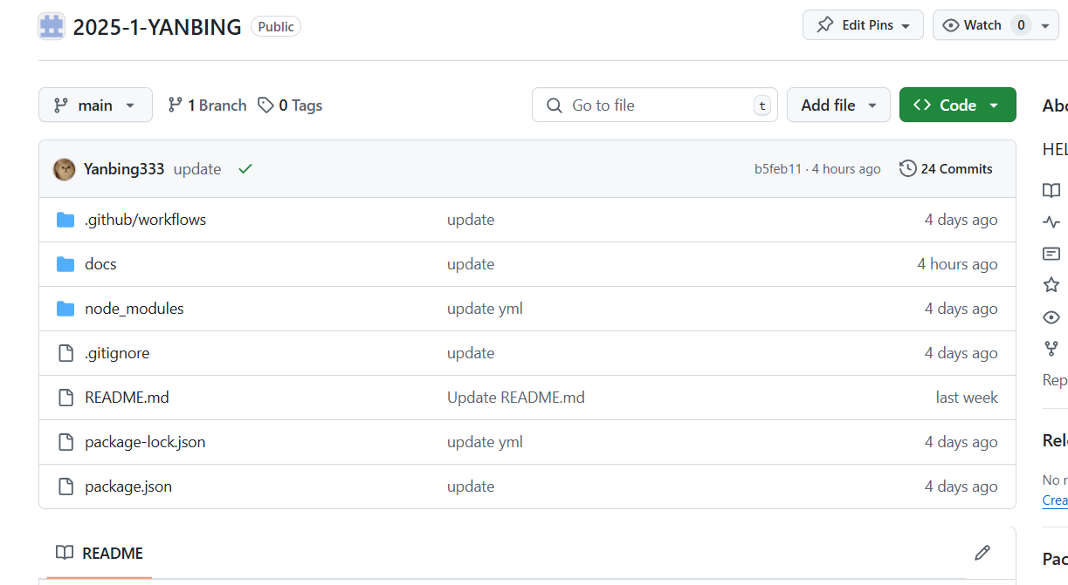Open the Edit Pins dropdown
This screenshot has width=1068, height=585.
click(x=863, y=25)
